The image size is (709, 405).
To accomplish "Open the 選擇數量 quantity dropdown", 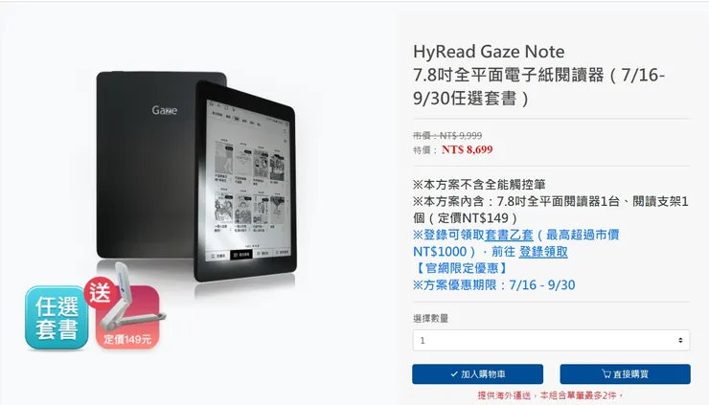I will 551,340.
